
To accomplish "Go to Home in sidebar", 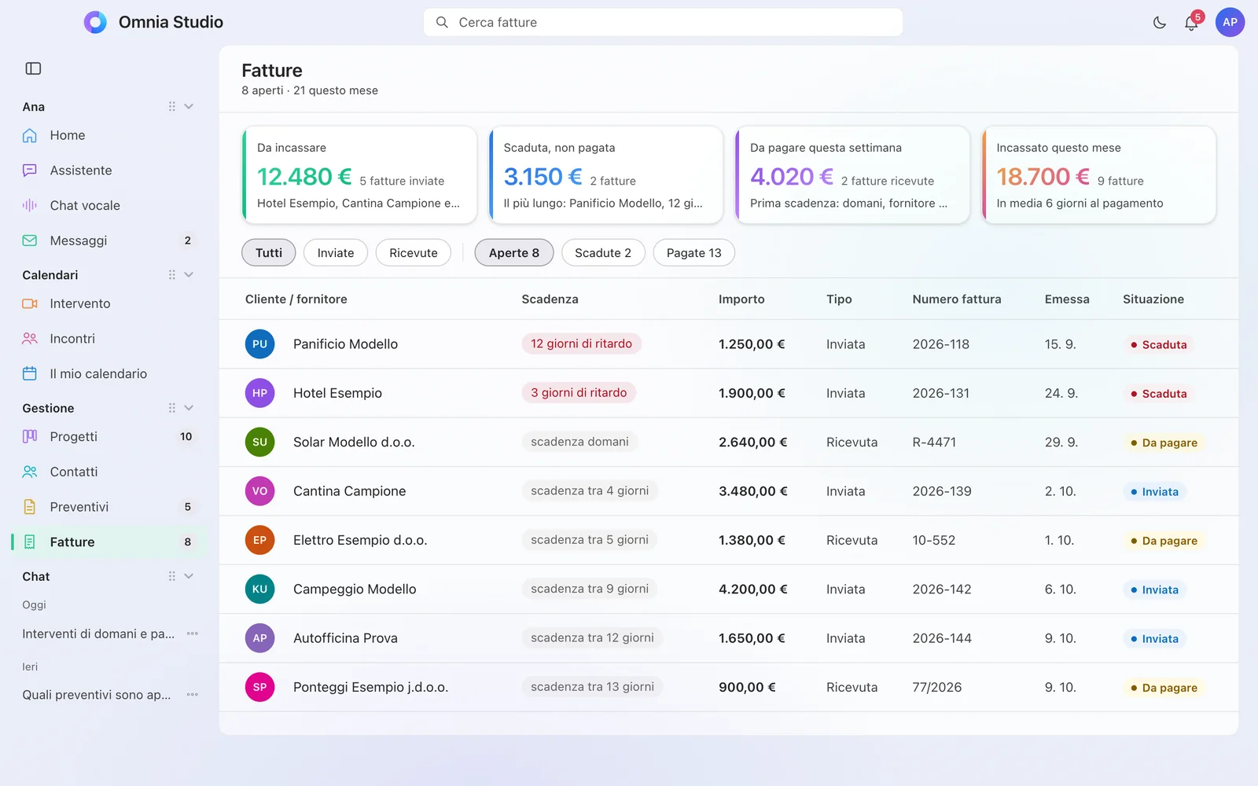I will pos(109,135).
